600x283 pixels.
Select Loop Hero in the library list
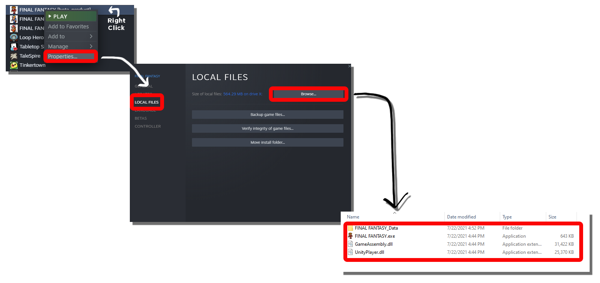click(31, 37)
